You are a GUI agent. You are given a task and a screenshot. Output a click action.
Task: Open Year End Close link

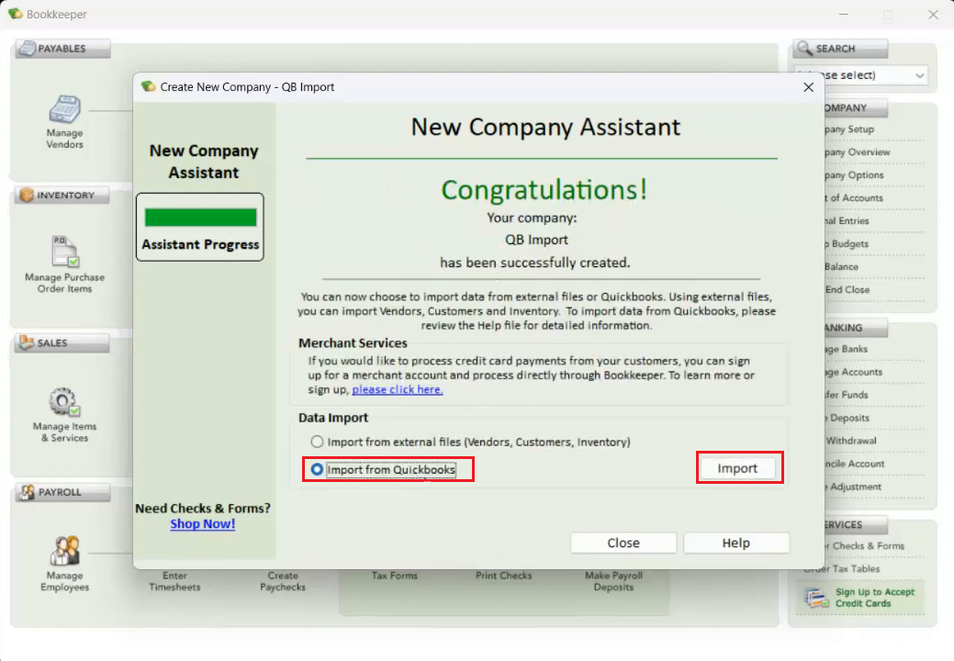point(847,289)
